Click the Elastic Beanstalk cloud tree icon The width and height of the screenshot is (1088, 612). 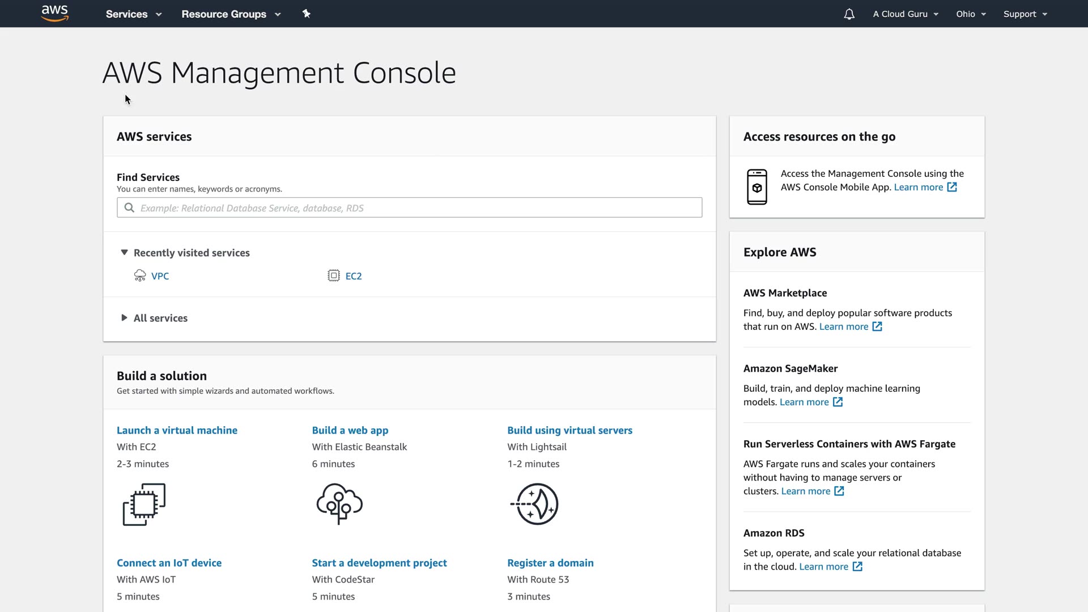(x=339, y=503)
